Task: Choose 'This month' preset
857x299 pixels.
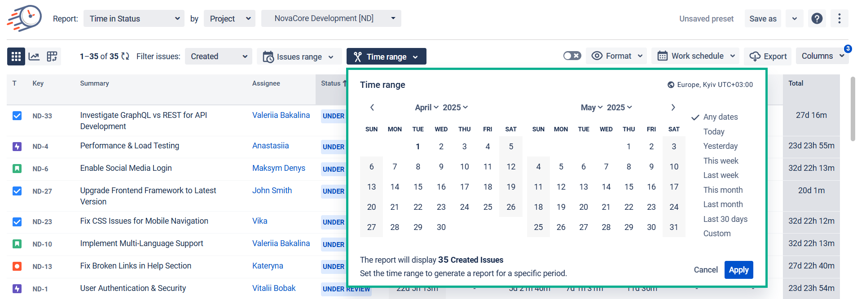Action: pyautogui.click(x=723, y=190)
